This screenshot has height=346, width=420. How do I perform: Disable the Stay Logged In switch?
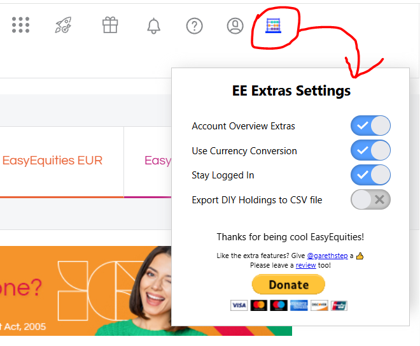[x=370, y=175]
